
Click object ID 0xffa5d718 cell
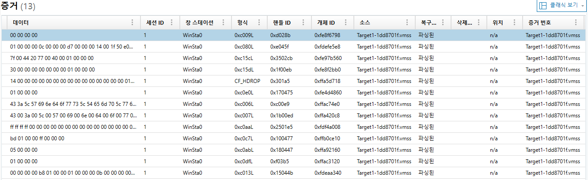(327, 81)
